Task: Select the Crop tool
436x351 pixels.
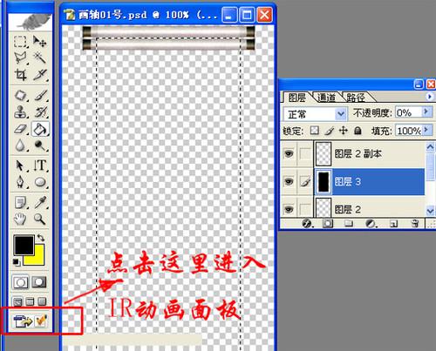Action: (20, 75)
